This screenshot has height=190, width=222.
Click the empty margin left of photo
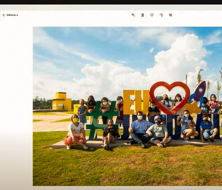(16, 104)
